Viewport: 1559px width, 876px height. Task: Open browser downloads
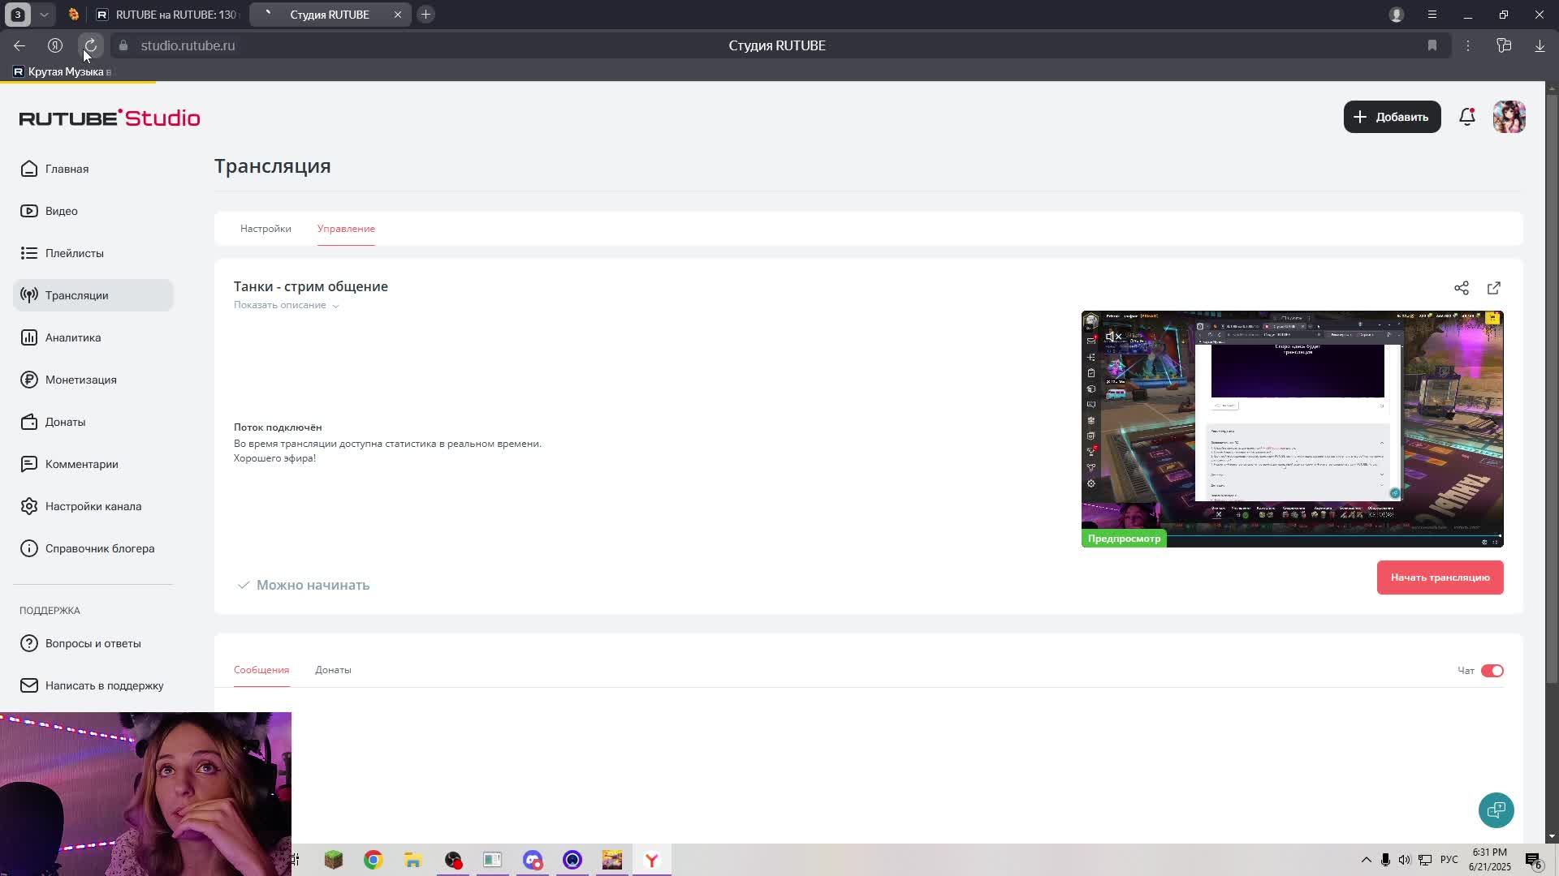(x=1540, y=45)
